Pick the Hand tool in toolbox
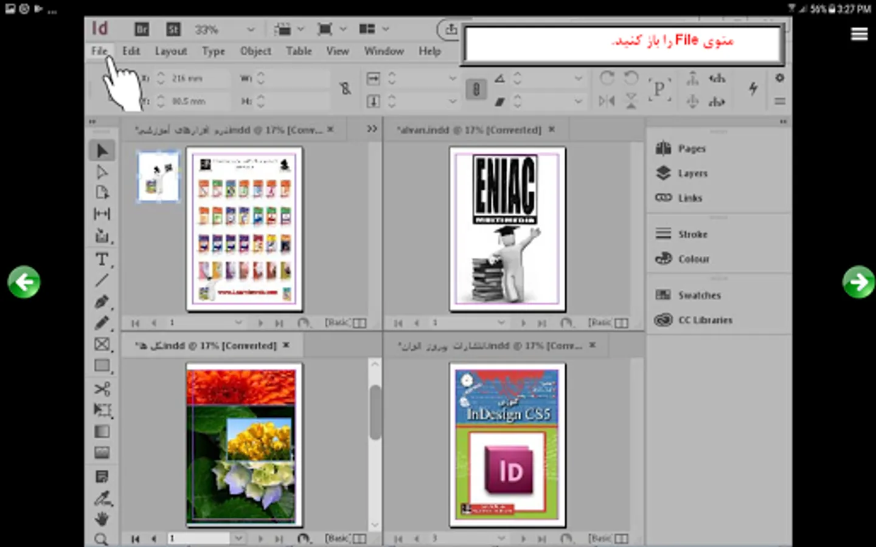This screenshot has height=547, width=876. click(102, 518)
